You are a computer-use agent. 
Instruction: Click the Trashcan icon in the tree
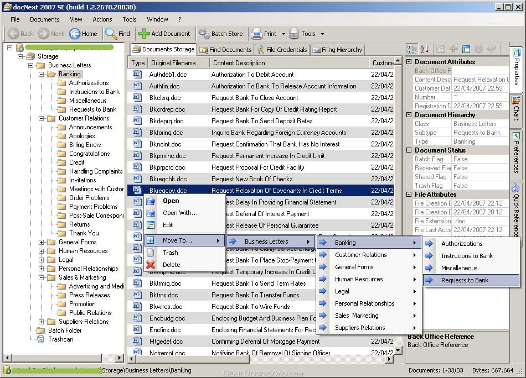[41, 339]
